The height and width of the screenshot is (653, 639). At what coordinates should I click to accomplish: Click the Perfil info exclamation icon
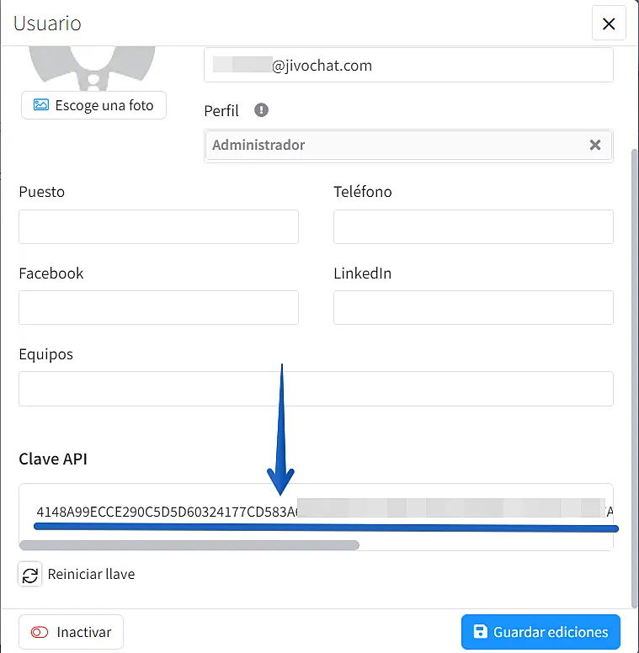click(261, 110)
